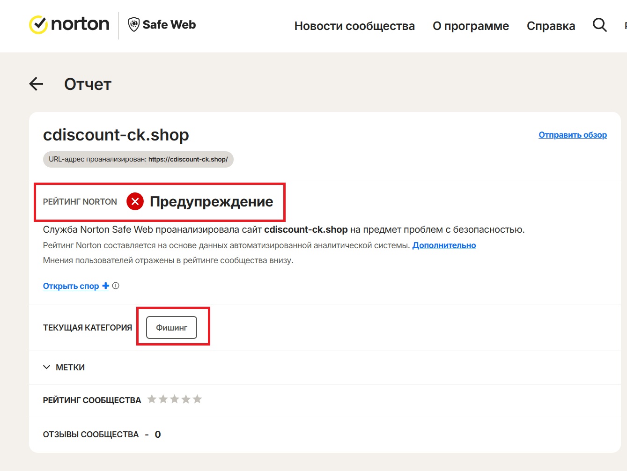Select the second community rating star
Screen dimensions: 627x471
(163, 399)
